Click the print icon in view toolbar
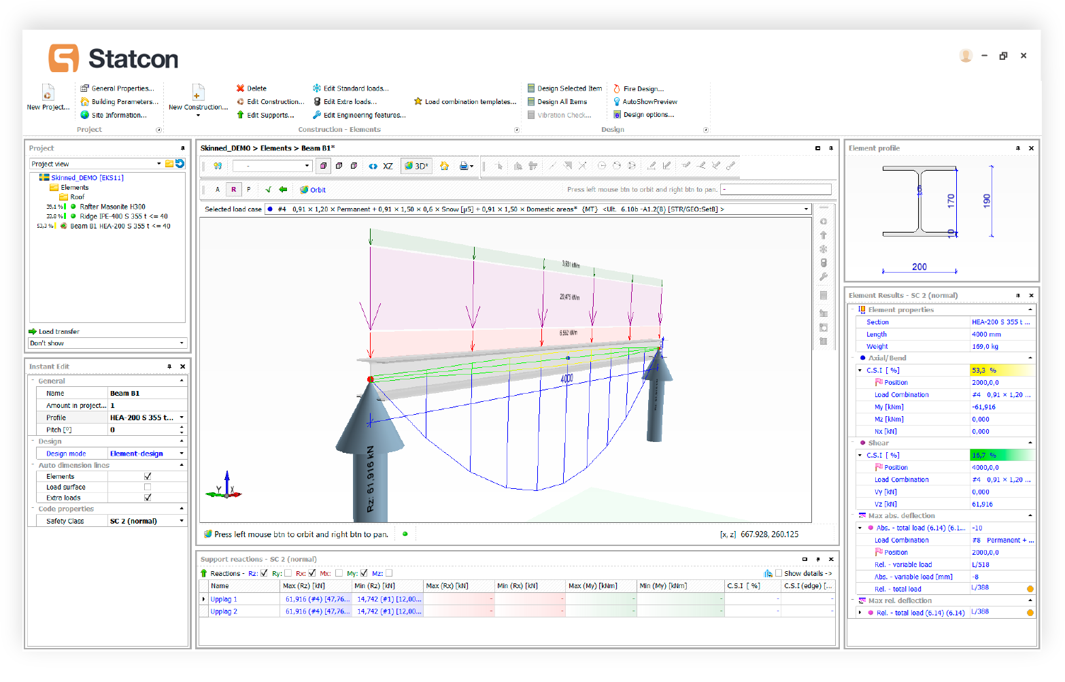The width and height of the screenshot is (1065, 682). 464,166
